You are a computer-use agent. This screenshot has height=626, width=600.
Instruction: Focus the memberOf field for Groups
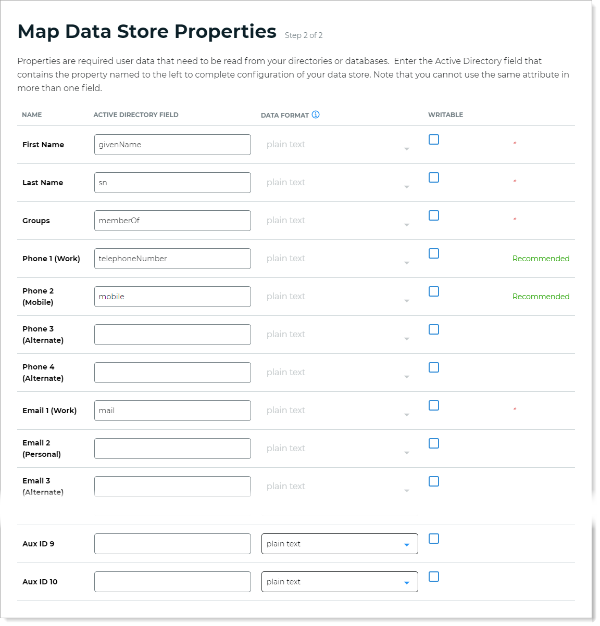pos(172,221)
